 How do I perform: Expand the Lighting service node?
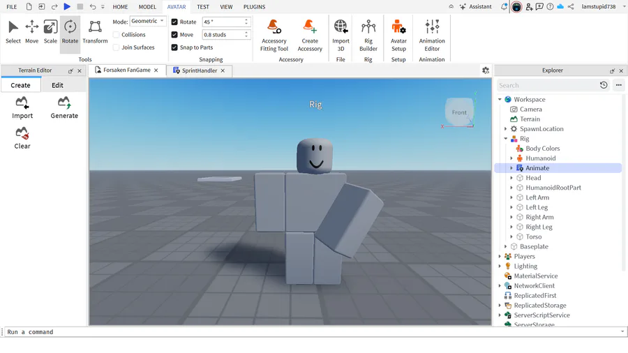500,266
